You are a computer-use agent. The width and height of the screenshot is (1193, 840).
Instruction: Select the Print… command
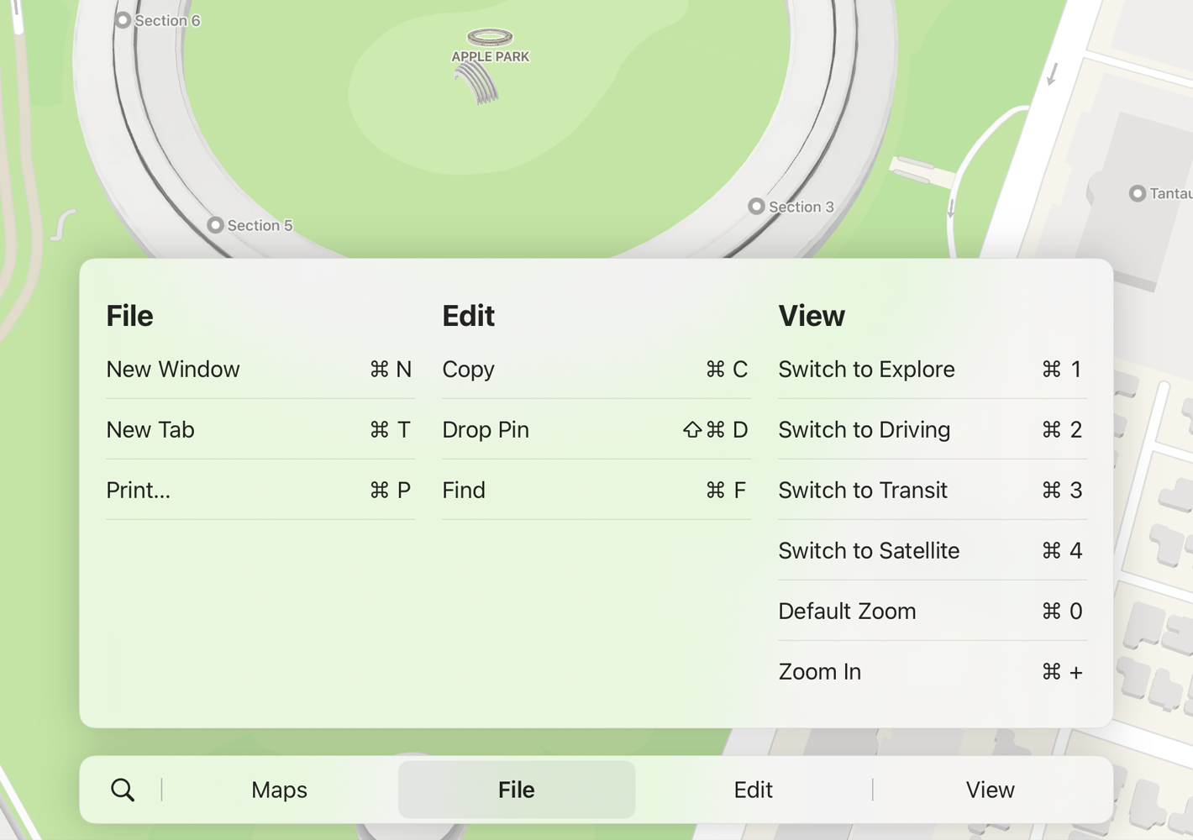(260, 490)
